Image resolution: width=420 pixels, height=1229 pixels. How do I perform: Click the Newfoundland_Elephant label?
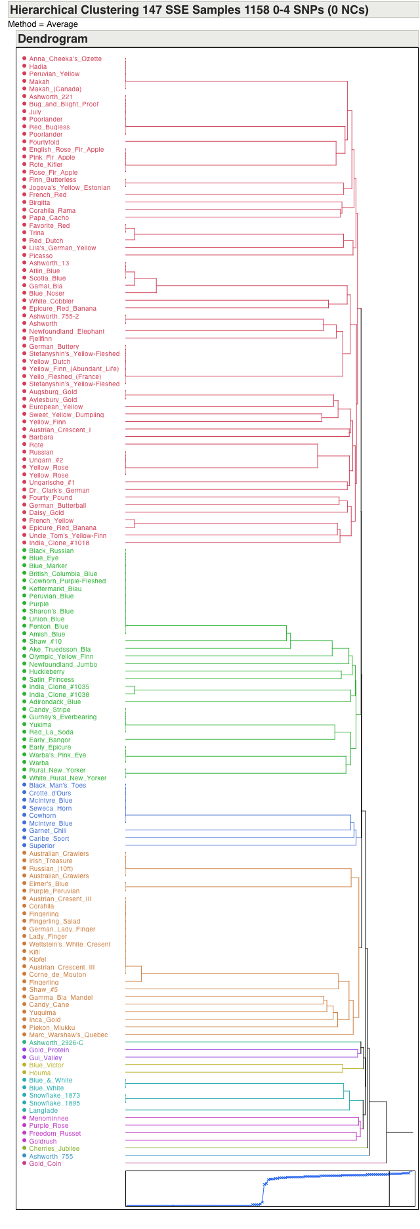(67, 332)
